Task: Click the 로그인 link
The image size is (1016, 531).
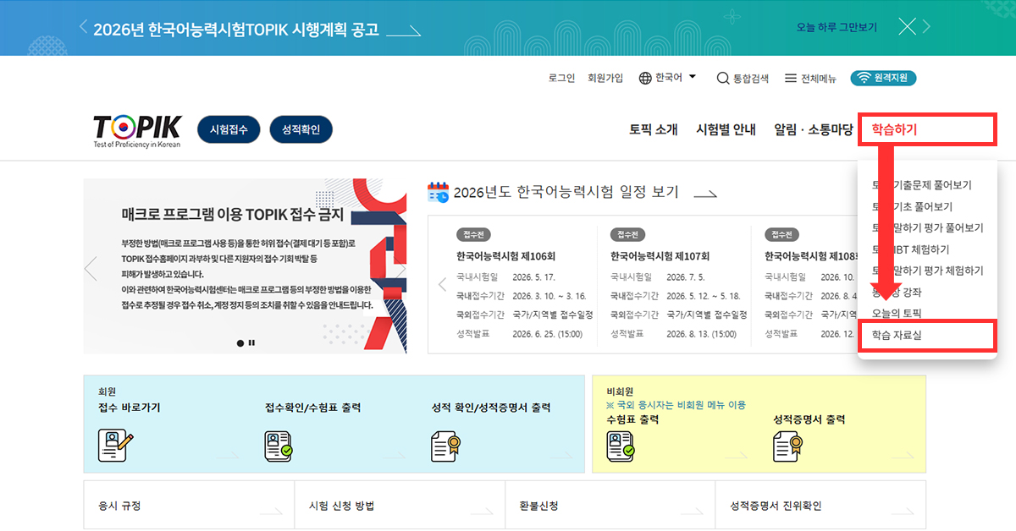Action: [x=561, y=78]
